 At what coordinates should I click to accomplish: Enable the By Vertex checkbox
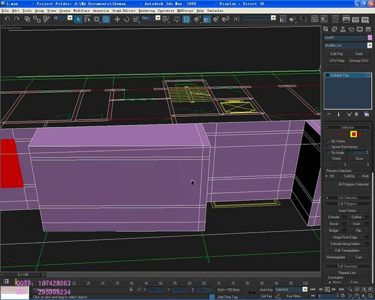pyautogui.click(x=328, y=141)
